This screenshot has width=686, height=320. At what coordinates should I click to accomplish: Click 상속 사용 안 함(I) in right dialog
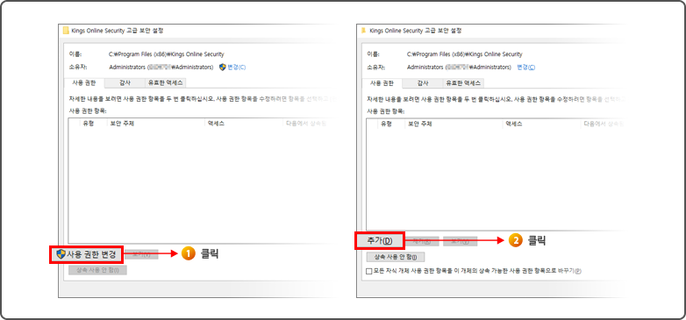[x=395, y=257]
